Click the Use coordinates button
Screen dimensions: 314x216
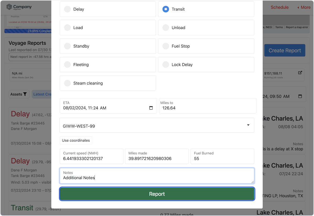coord(76,140)
